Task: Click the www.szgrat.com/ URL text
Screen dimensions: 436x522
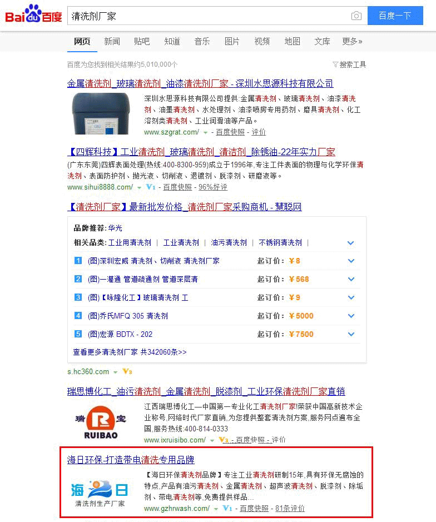Action: point(171,132)
